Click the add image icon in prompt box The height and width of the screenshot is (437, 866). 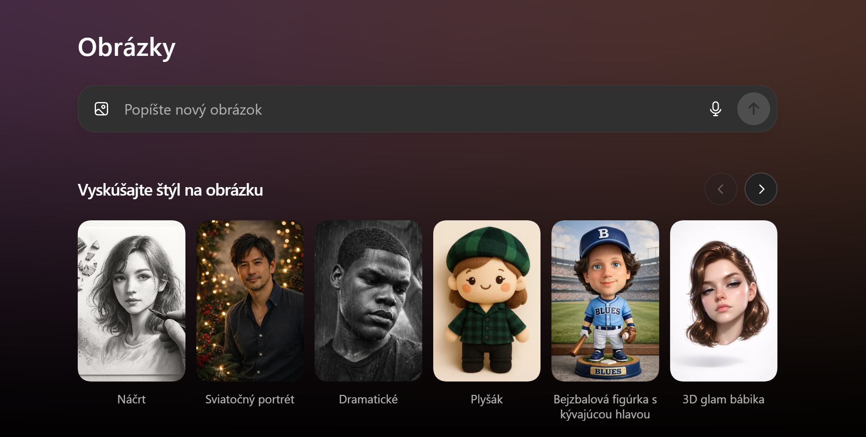coord(101,109)
